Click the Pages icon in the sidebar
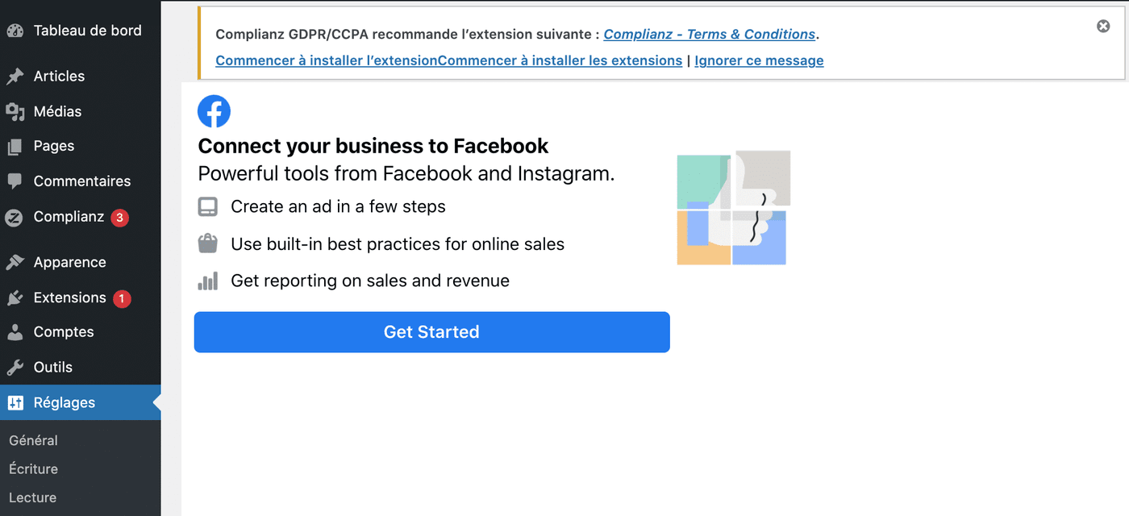The width and height of the screenshot is (1129, 516). tap(15, 146)
